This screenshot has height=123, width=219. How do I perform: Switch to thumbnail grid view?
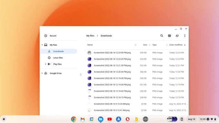pyautogui.click(x=169, y=36)
